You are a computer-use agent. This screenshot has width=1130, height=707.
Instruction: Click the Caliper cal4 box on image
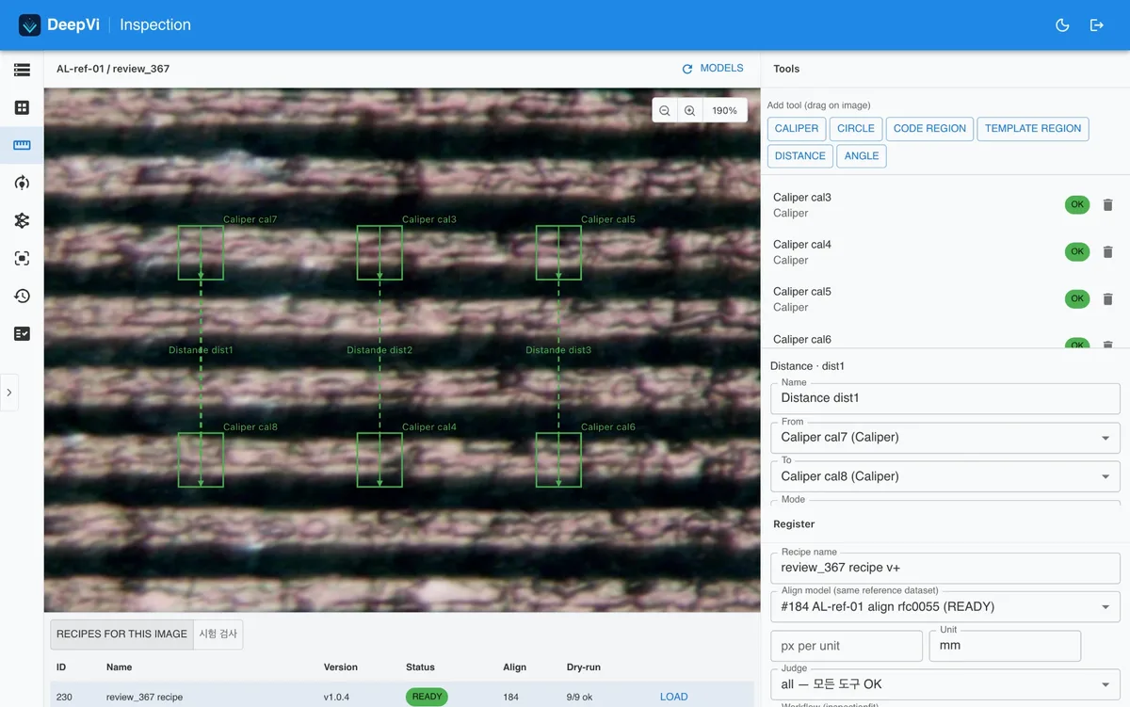click(379, 459)
